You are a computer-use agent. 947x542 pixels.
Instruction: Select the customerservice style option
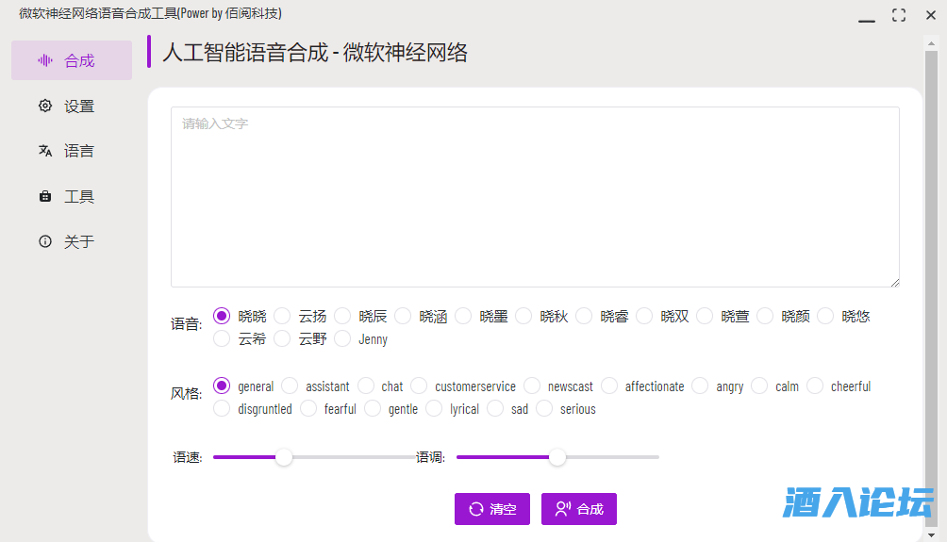coord(419,386)
